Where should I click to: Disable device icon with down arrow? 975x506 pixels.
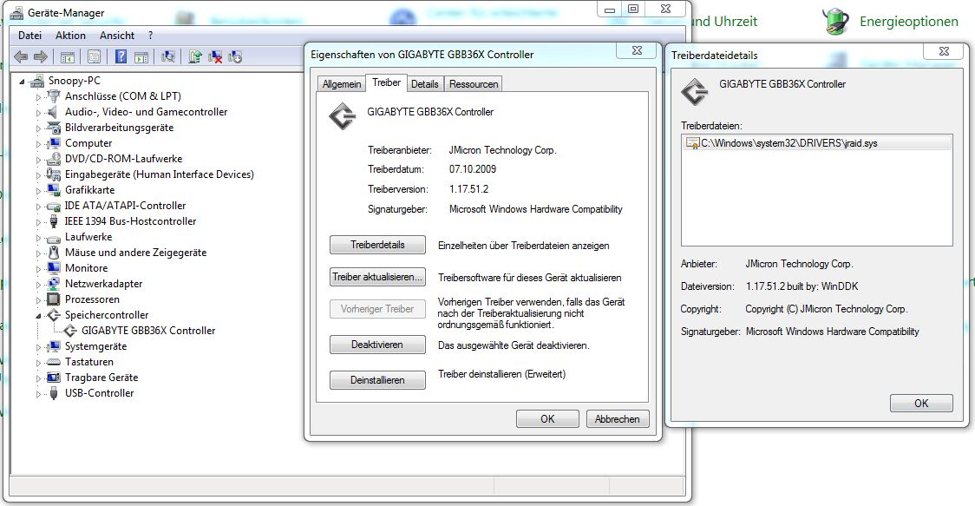point(235,57)
